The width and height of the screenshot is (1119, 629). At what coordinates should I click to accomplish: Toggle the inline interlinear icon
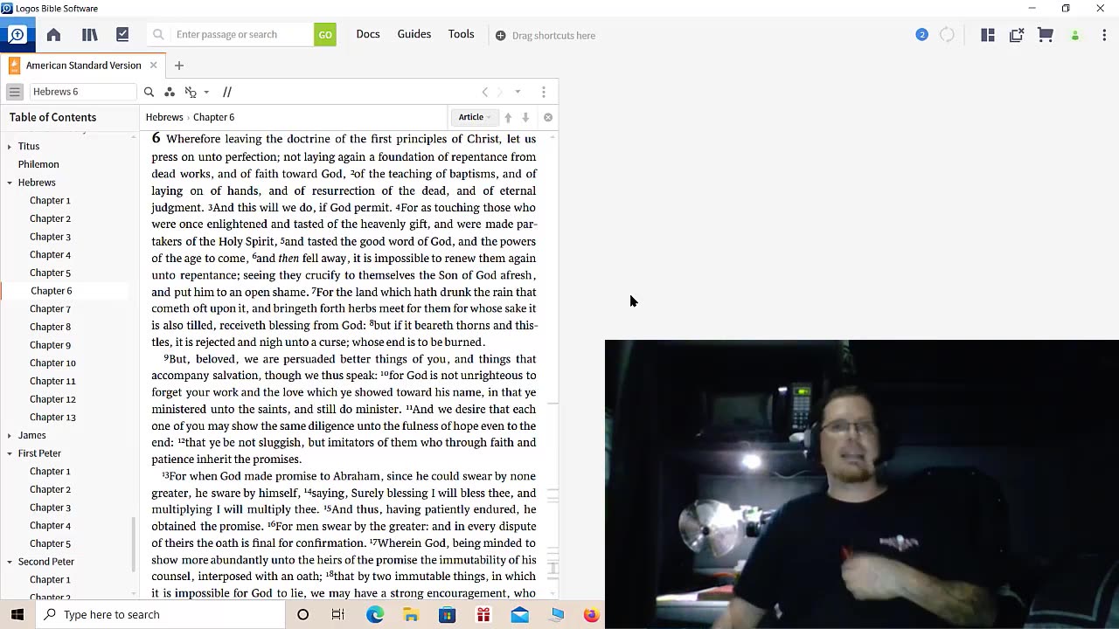[x=191, y=92]
